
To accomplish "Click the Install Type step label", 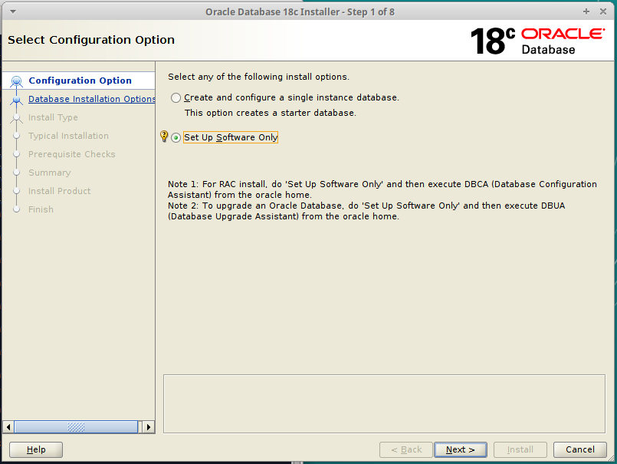I will [x=53, y=117].
